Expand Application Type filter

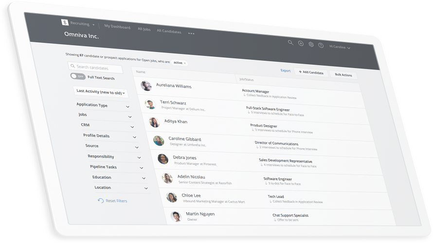(103, 105)
